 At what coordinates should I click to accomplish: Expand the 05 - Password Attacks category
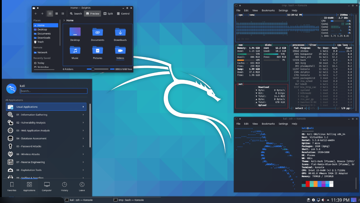tap(46, 146)
